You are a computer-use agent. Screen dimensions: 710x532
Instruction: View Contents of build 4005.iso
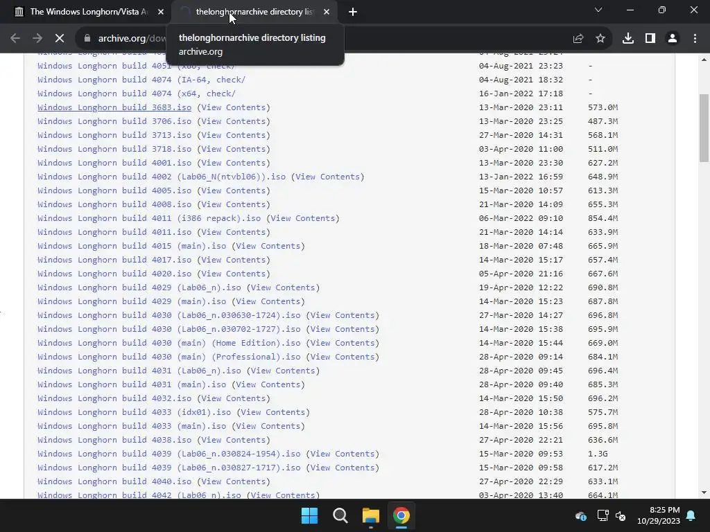coord(234,190)
